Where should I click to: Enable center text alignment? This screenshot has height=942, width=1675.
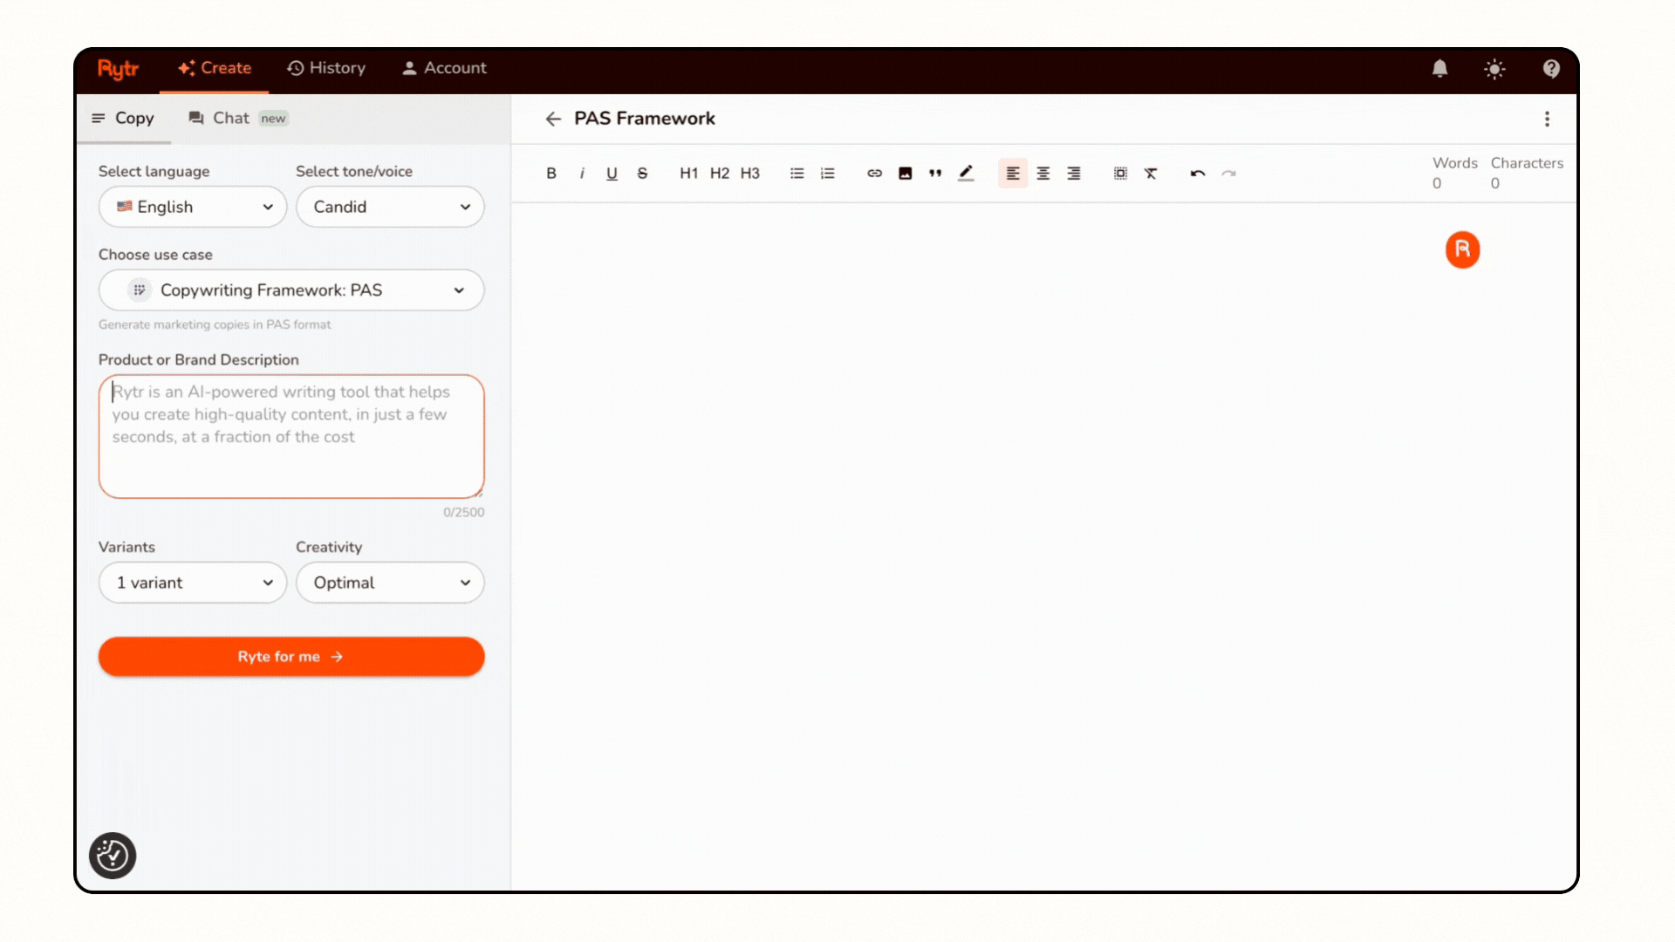(1043, 173)
